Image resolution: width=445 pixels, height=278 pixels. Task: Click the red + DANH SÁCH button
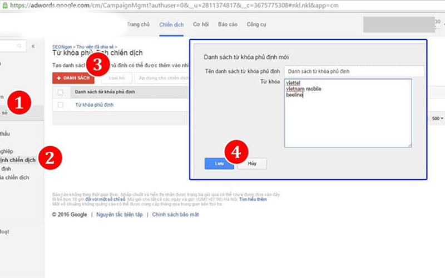tap(73, 78)
